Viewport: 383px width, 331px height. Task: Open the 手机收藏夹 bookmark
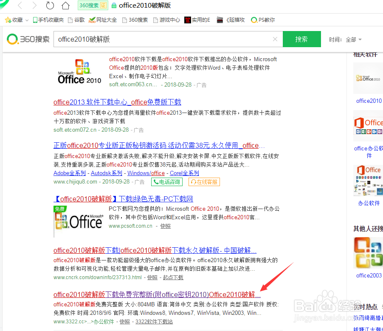tap(48, 20)
